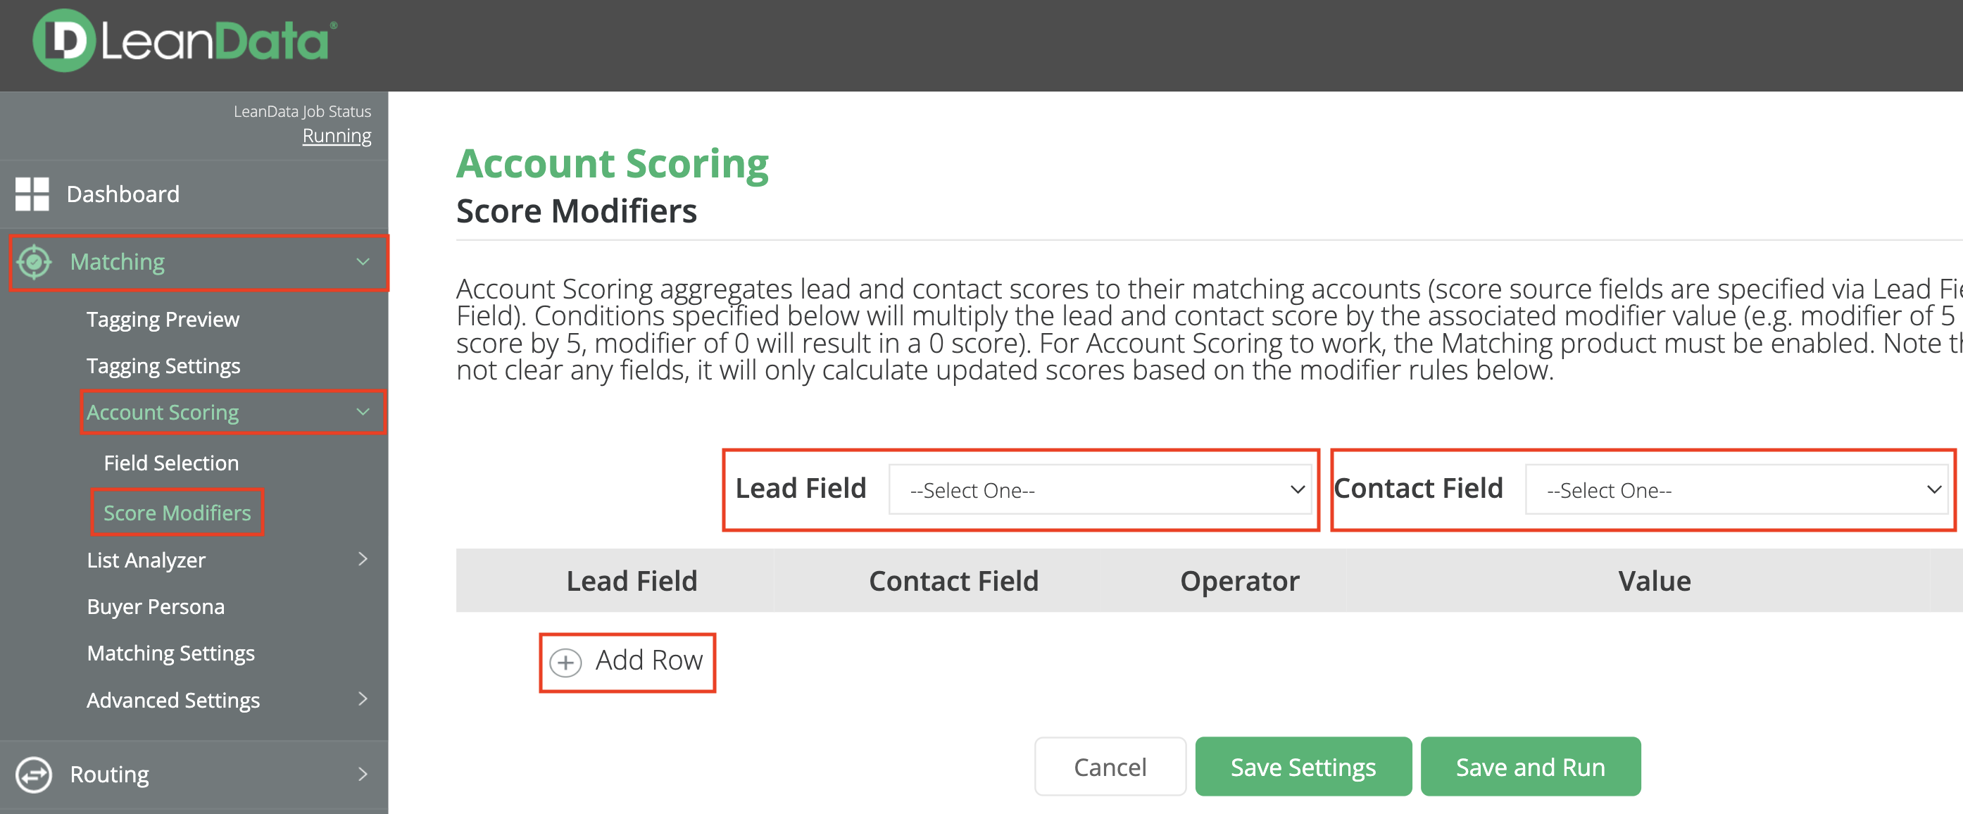Viewport: 1963px width, 814px height.
Task: Open the Running job status link
Action: click(337, 136)
